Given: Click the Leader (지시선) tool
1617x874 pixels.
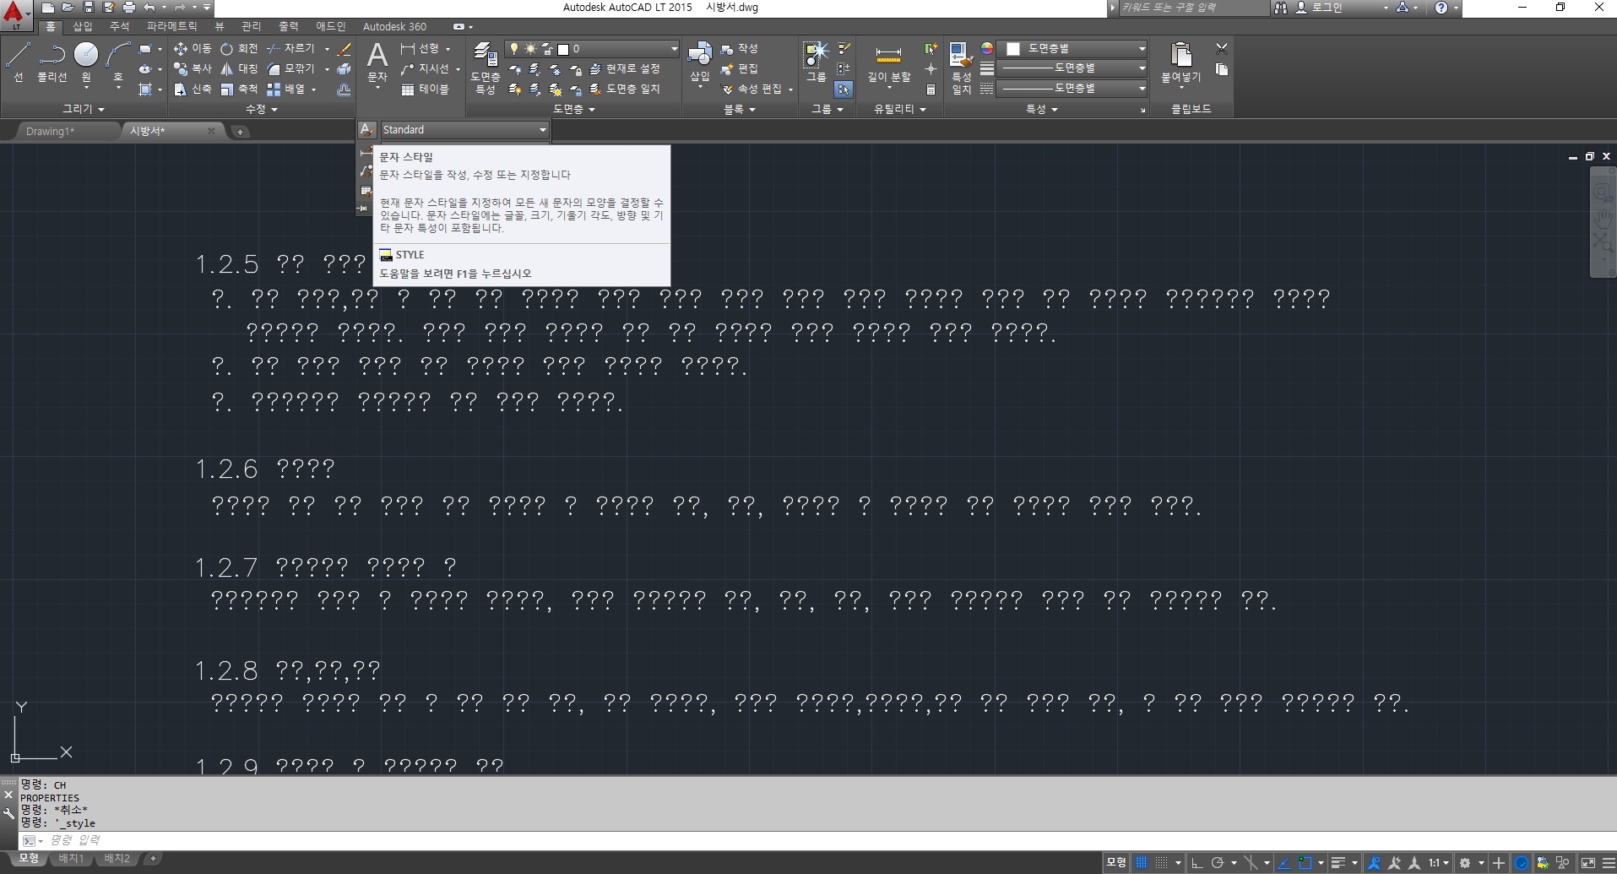Looking at the screenshot, I should [x=426, y=68].
